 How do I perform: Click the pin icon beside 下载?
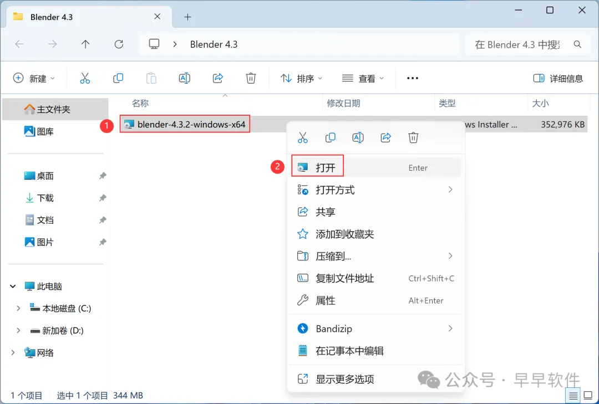pos(103,198)
